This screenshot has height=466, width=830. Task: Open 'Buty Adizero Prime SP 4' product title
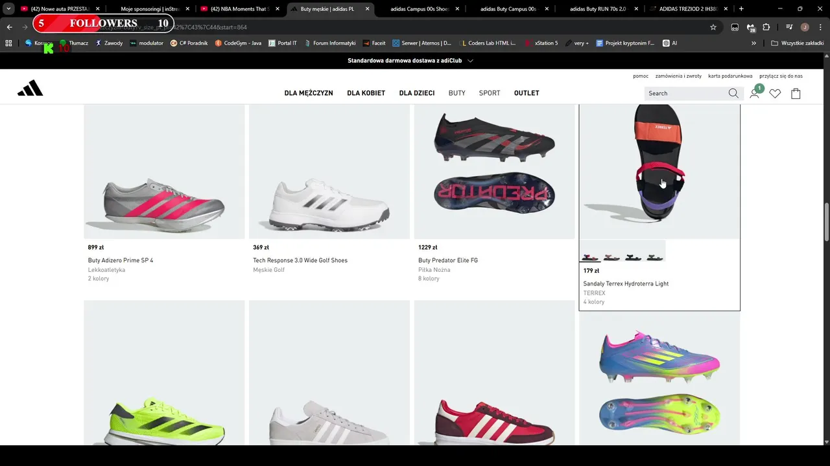pos(121,260)
